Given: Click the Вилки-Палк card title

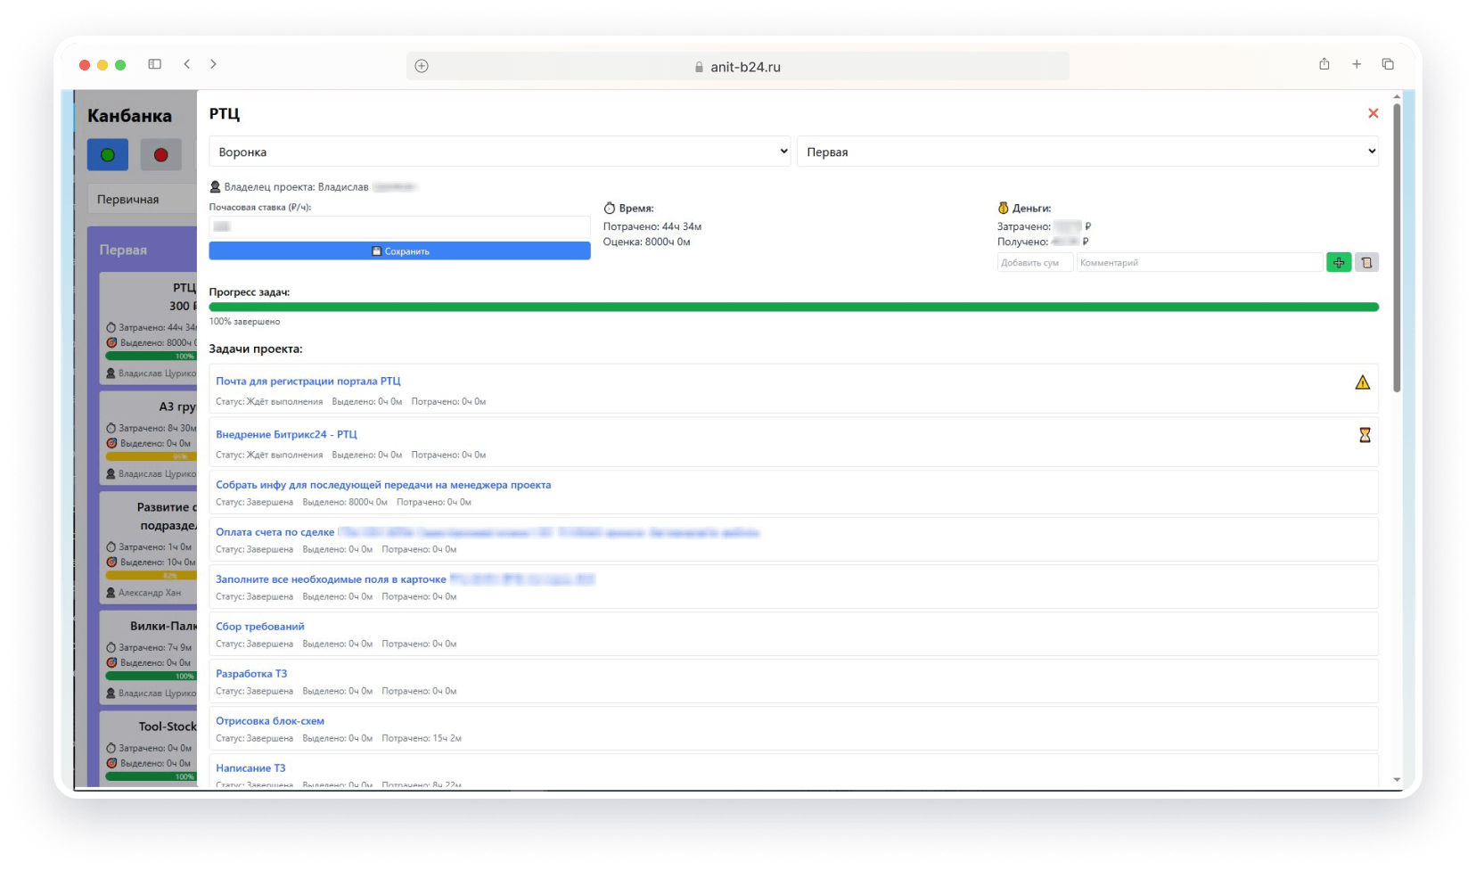Looking at the screenshot, I should tap(163, 626).
